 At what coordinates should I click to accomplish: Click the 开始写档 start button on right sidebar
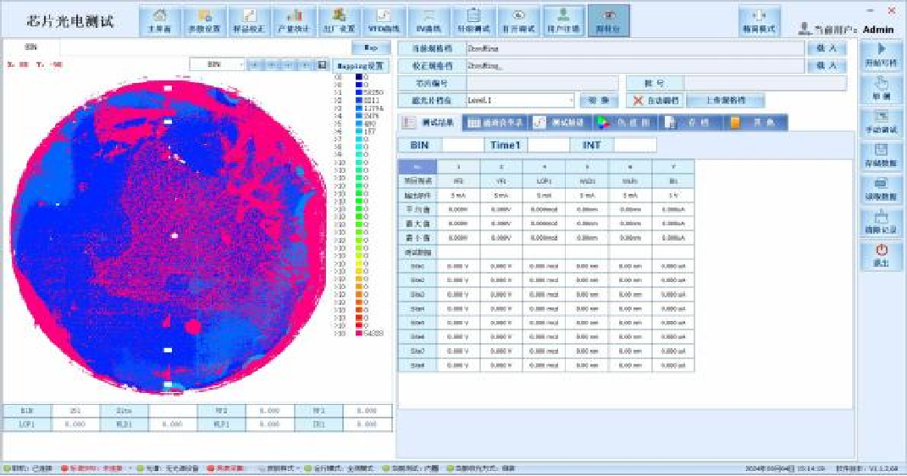(x=881, y=54)
